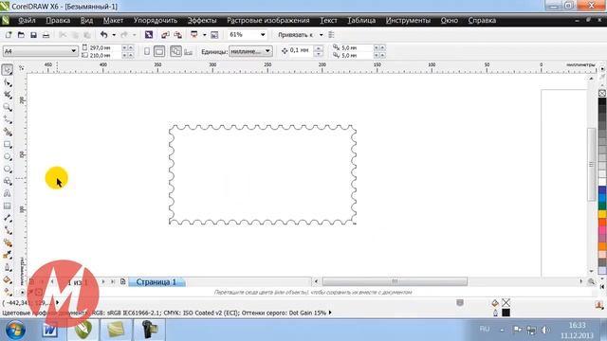Click the page width 297,0 мм field
607x341 pixels.
tap(105, 47)
